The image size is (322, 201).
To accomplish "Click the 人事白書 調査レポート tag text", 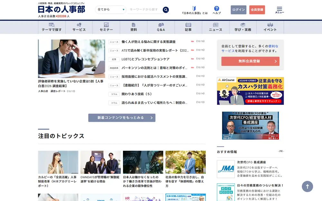I will tap(52, 91).
